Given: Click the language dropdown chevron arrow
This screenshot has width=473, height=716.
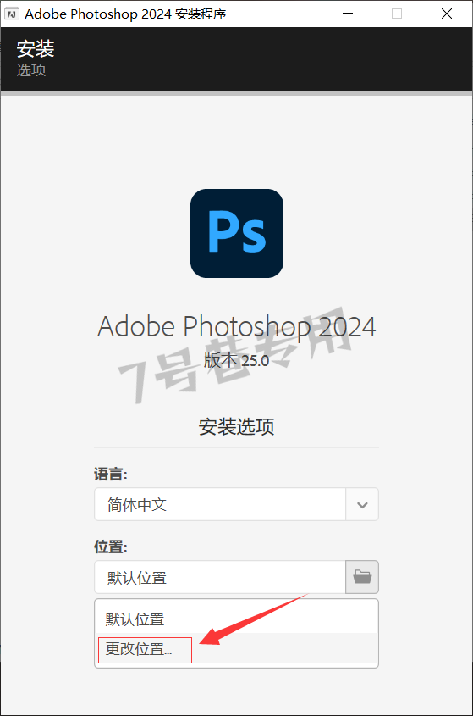Looking at the screenshot, I should (362, 504).
